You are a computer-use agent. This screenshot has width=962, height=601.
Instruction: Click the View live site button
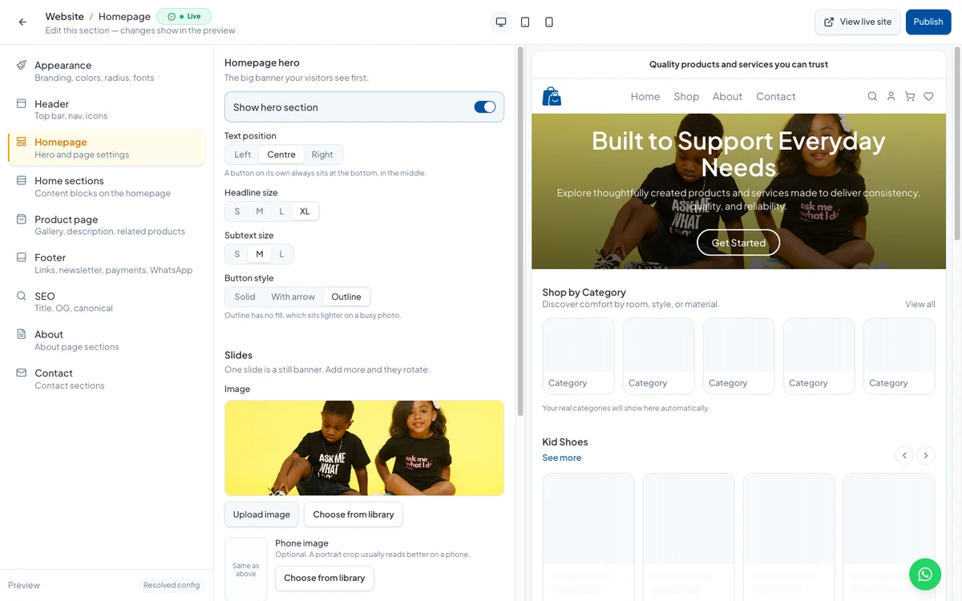[x=858, y=22]
